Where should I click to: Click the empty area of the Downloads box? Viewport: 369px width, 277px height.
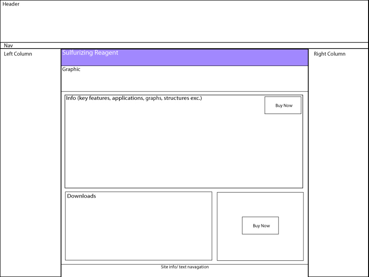click(139, 229)
